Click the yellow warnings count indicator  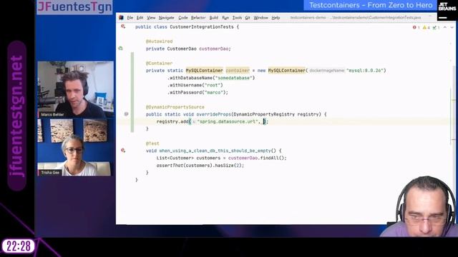427,27
